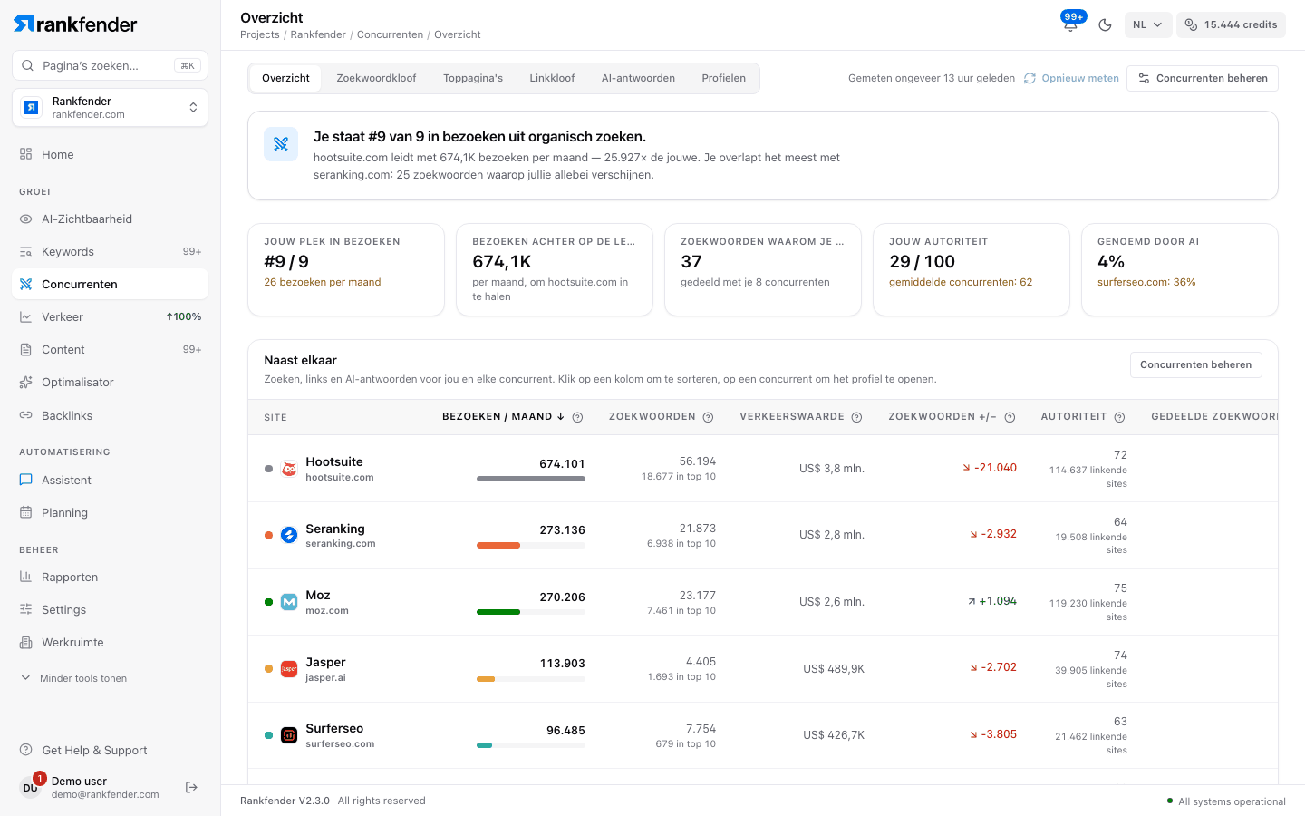
Task: Click help icon next to Zoekwoorden header
Action: 709,417
